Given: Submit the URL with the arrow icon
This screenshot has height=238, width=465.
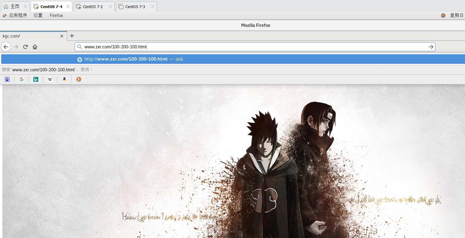Looking at the screenshot, I should [x=431, y=47].
